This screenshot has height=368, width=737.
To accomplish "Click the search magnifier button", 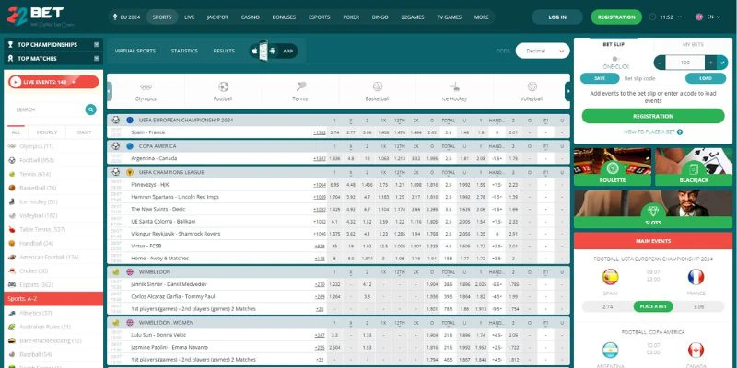I will coord(90,109).
